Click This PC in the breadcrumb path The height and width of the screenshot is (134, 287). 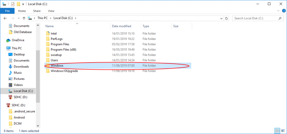43,18
